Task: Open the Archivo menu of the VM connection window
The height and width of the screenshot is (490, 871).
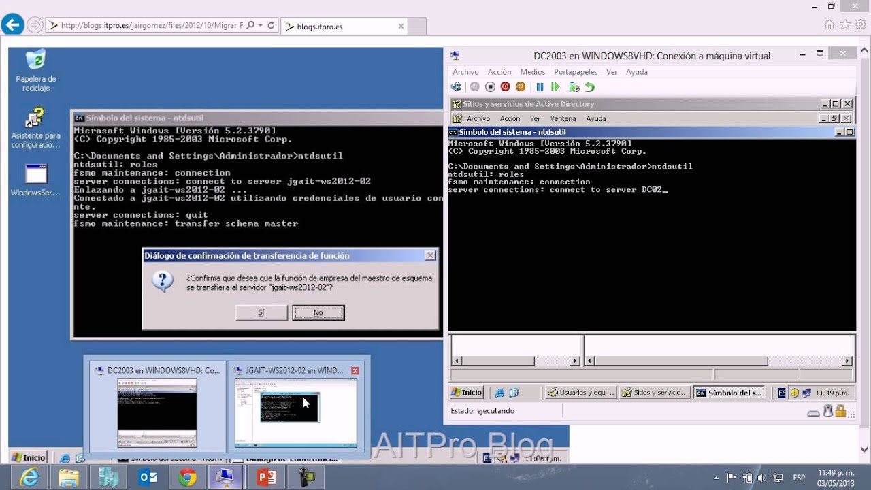Action: 465,72
